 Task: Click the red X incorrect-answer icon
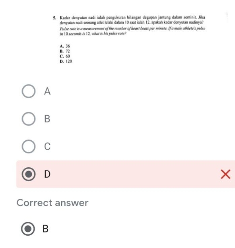pyautogui.click(x=225, y=174)
